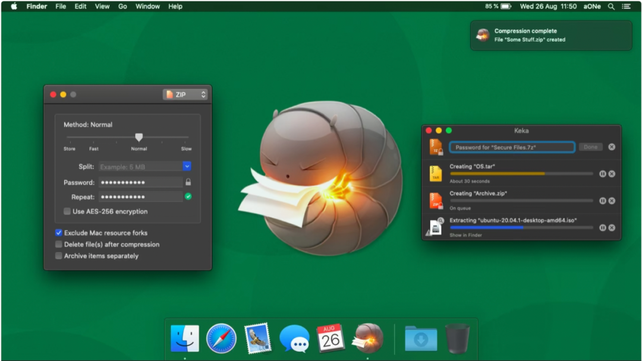Open the Apple menu
Viewport: 642px width, 361px height.
pyautogui.click(x=14, y=6)
